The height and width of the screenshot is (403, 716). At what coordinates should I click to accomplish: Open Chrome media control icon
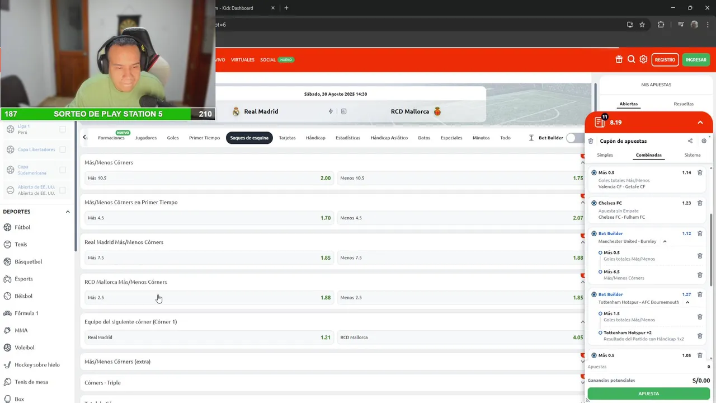[681, 25]
